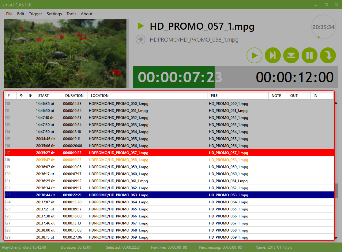Click the NOTE column header
This screenshot has height=252, width=342.
[278, 96]
